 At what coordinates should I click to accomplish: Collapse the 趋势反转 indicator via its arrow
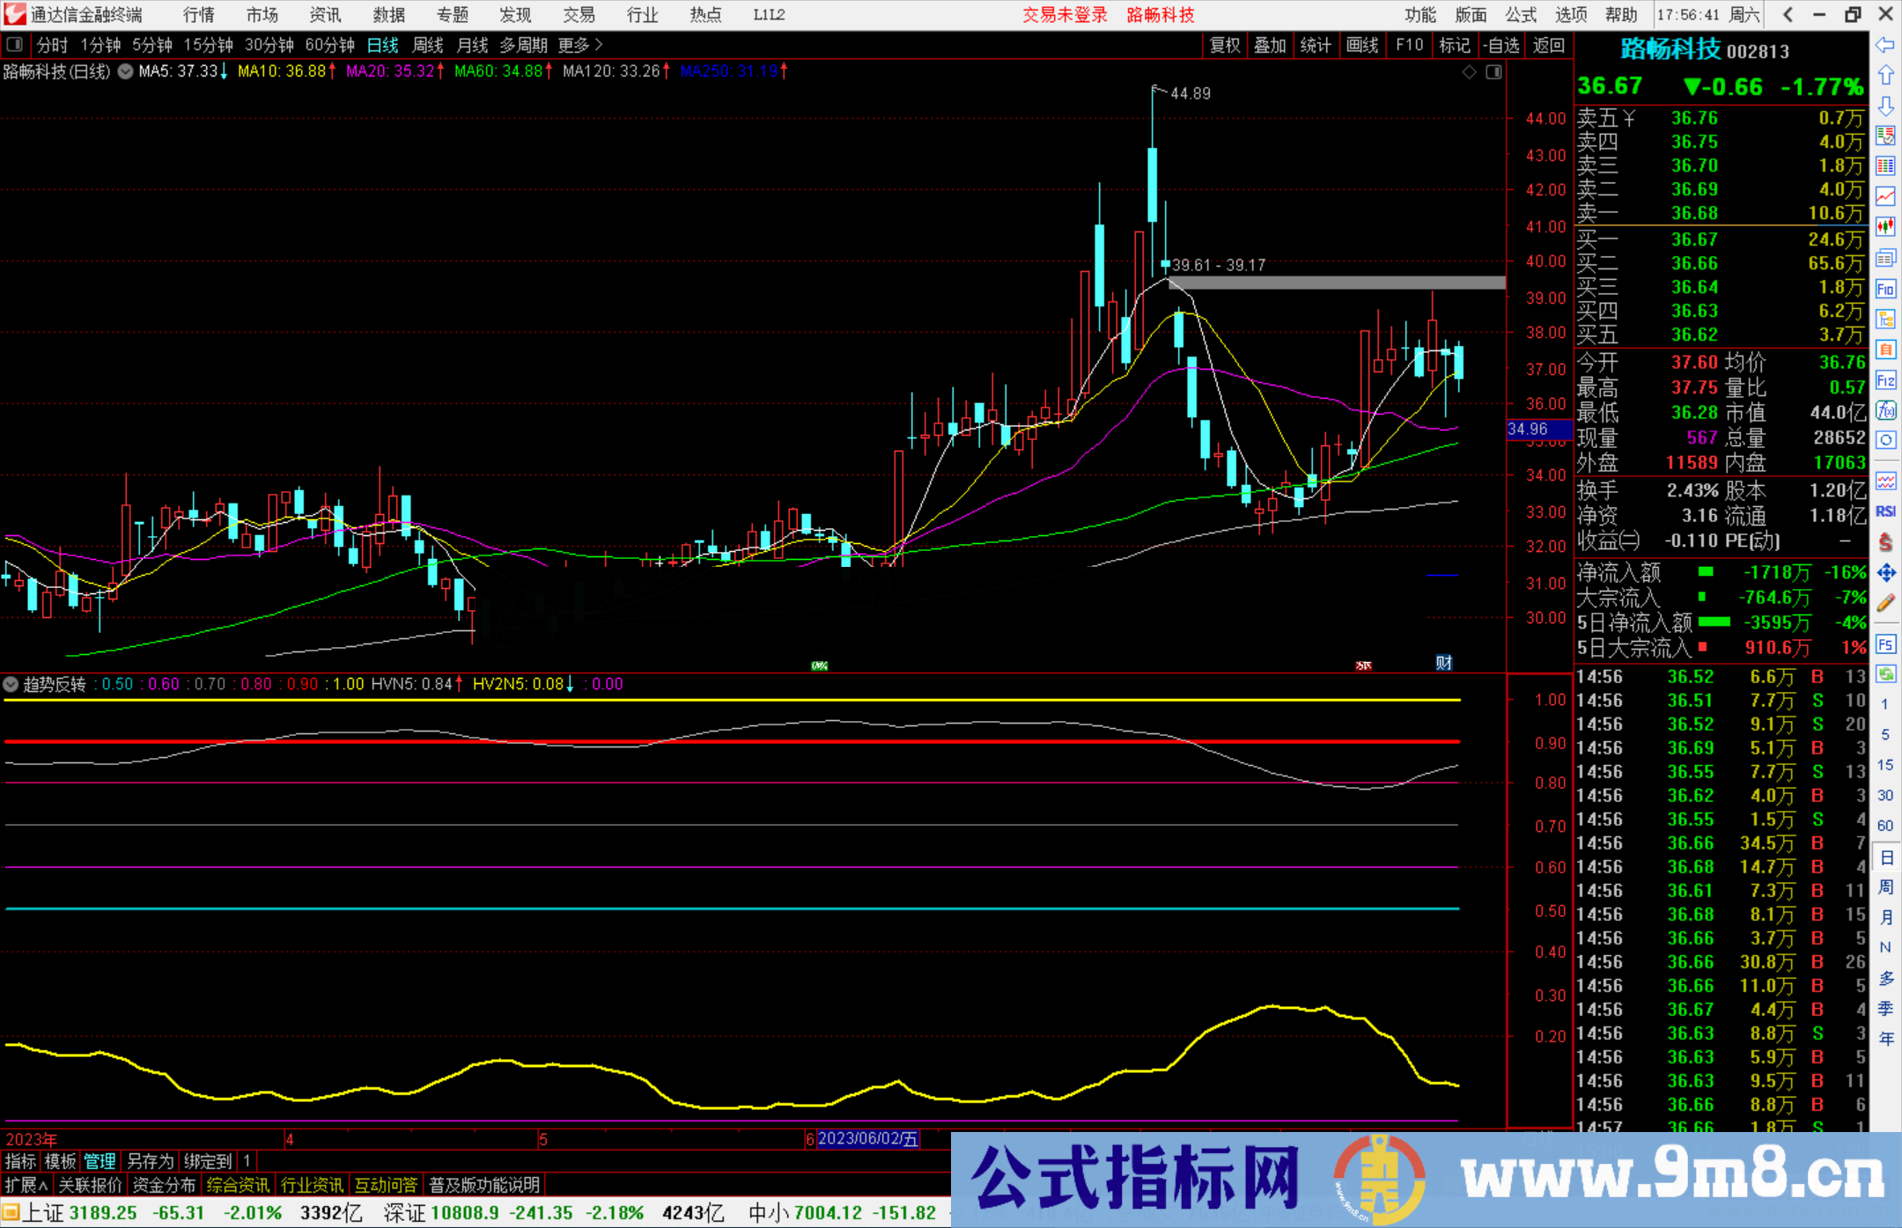[11, 684]
